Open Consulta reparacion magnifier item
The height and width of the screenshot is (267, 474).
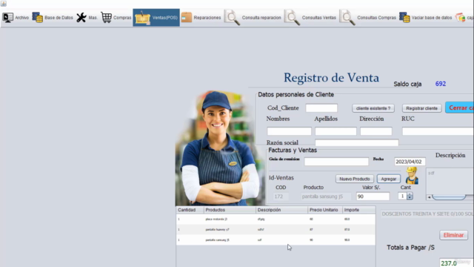253,18
